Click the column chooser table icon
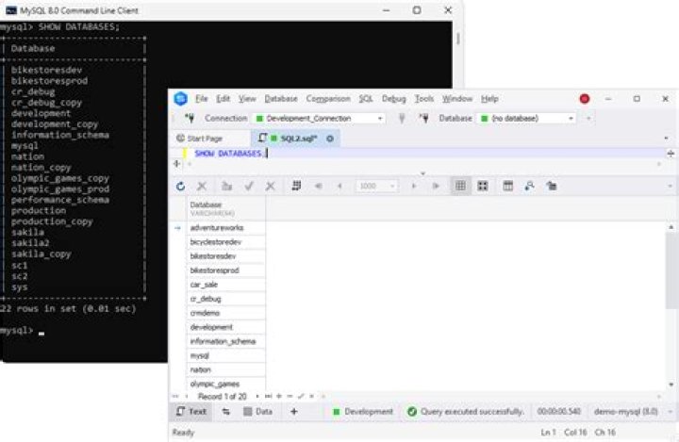 pyautogui.click(x=507, y=187)
